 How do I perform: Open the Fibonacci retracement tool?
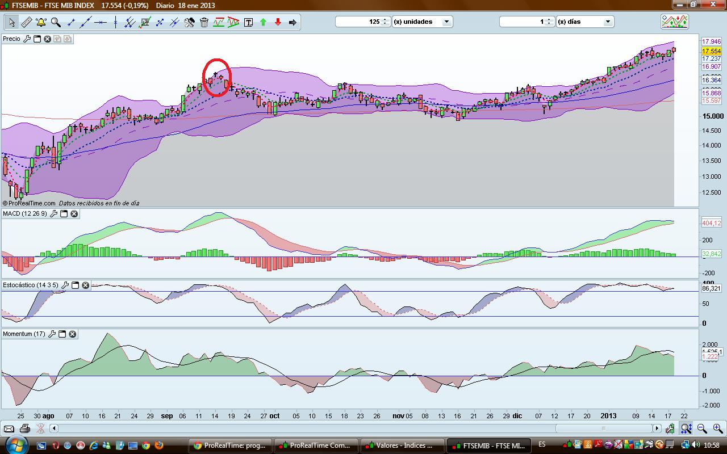[x=145, y=22]
